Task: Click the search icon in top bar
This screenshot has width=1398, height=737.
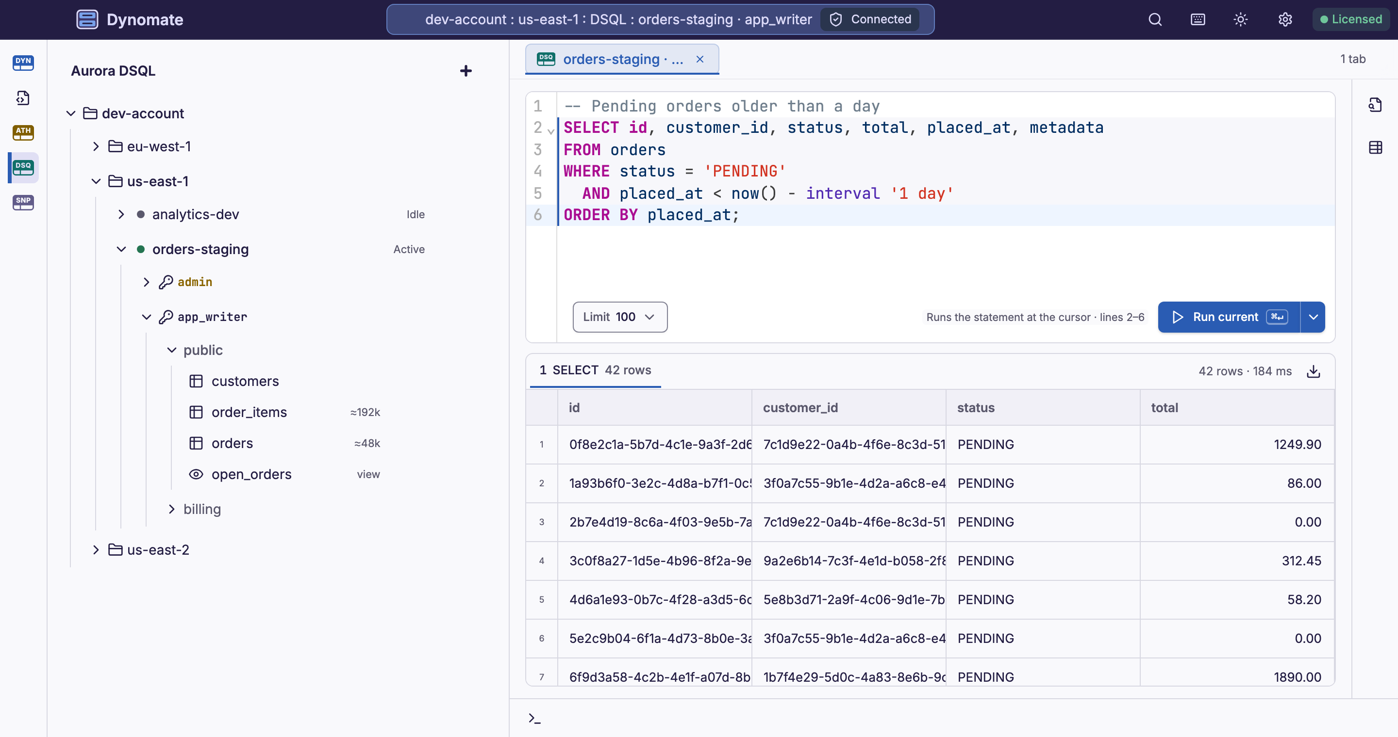Action: click(1155, 19)
